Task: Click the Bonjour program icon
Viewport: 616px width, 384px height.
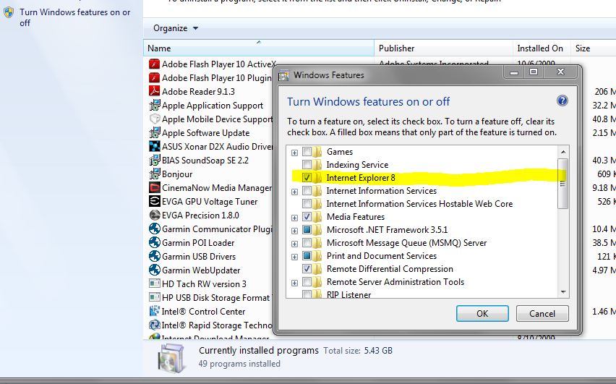Action: pyautogui.click(x=155, y=174)
